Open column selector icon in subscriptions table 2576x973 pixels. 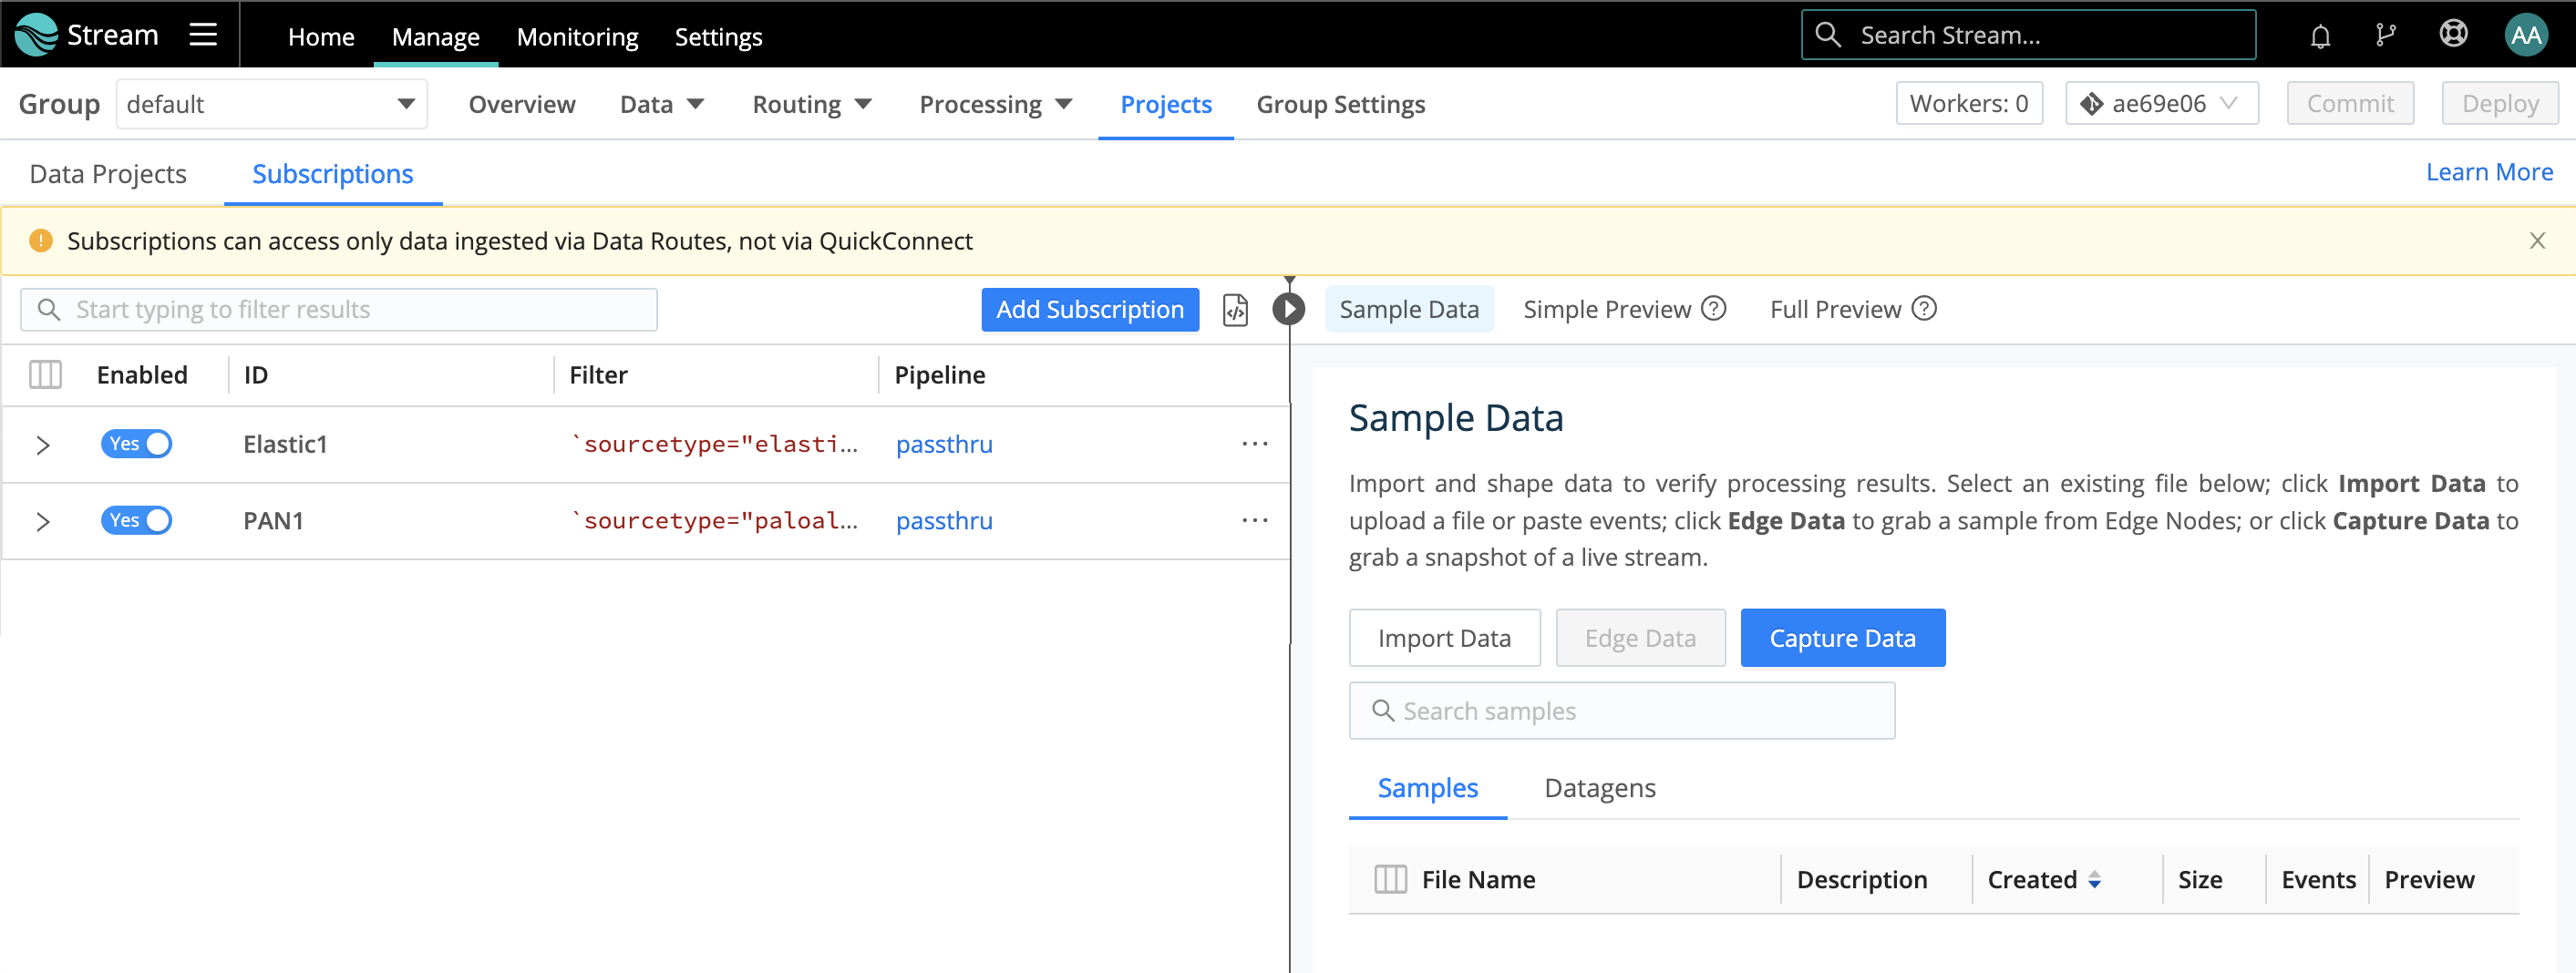click(x=45, y=374)
